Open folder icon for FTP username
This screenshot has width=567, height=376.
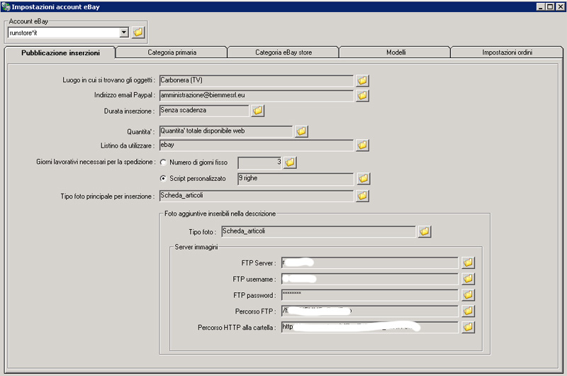(468, 279)
